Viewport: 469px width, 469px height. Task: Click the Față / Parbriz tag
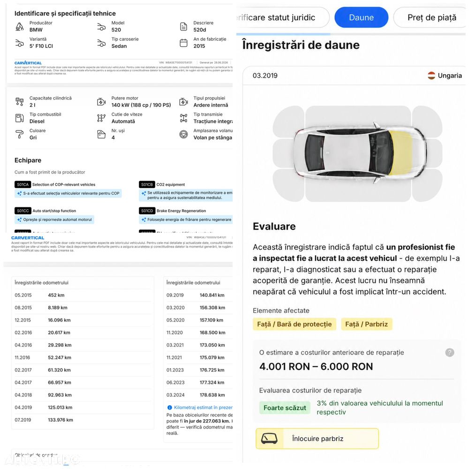click(x=366, y=324)
